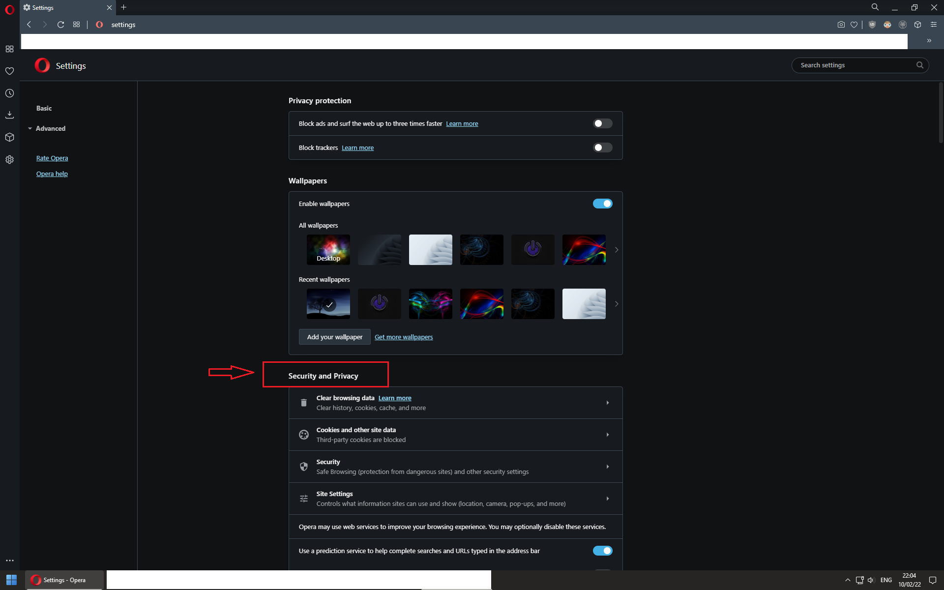This screenshot has height=590, width=944.
Task: Open History clock icon in sidebar
Action: pyautogui.click(x=9, y=93)
